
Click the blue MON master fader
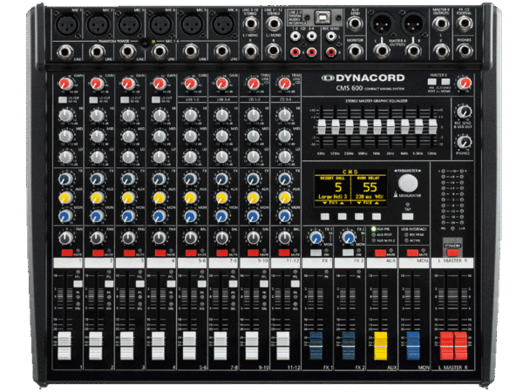tap(413, 345)
